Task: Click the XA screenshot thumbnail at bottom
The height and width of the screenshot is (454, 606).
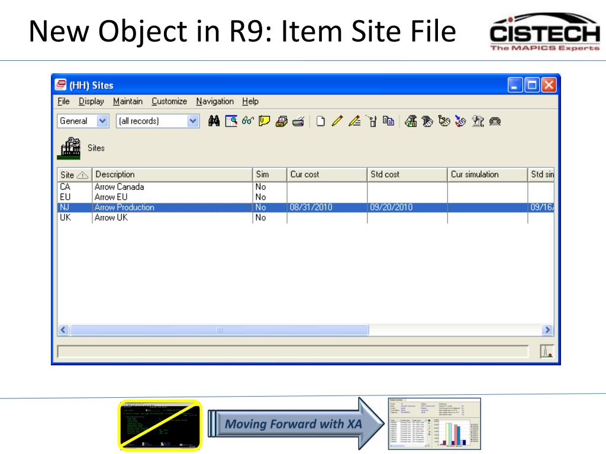Action: coord(434,424)
